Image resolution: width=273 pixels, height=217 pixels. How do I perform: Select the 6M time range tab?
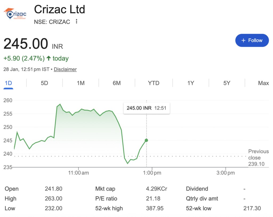117,83
